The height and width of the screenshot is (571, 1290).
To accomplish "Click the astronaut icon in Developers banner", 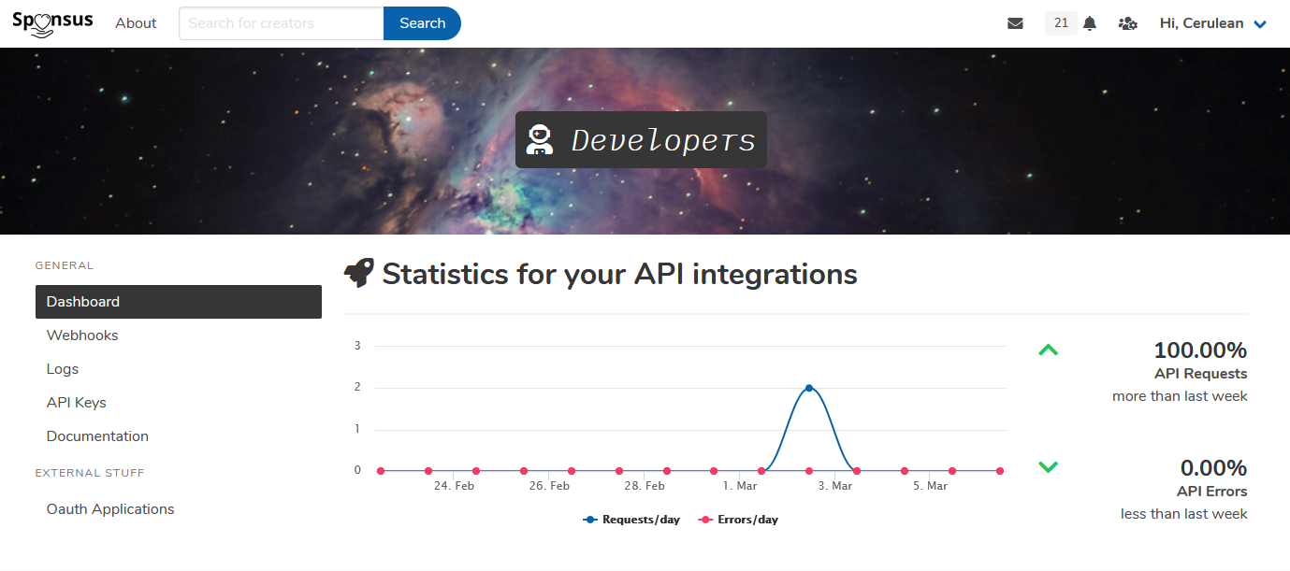I will click(x=539, y=140).
